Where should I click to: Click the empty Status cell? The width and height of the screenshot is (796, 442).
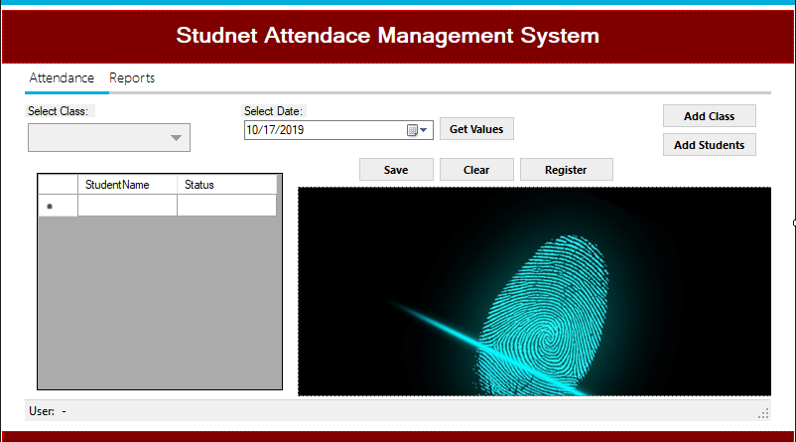(x=226, y=206)
